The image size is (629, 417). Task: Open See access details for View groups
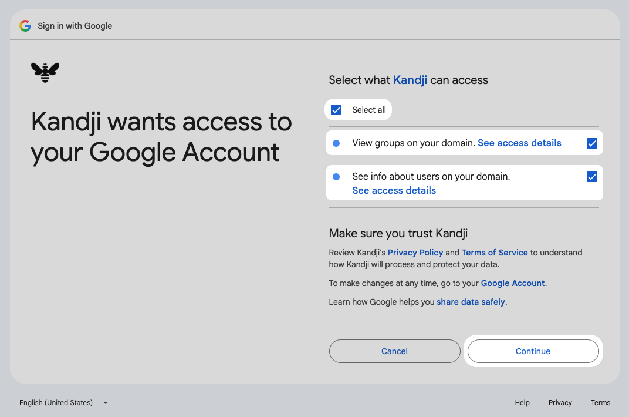(x=519, y=143)
